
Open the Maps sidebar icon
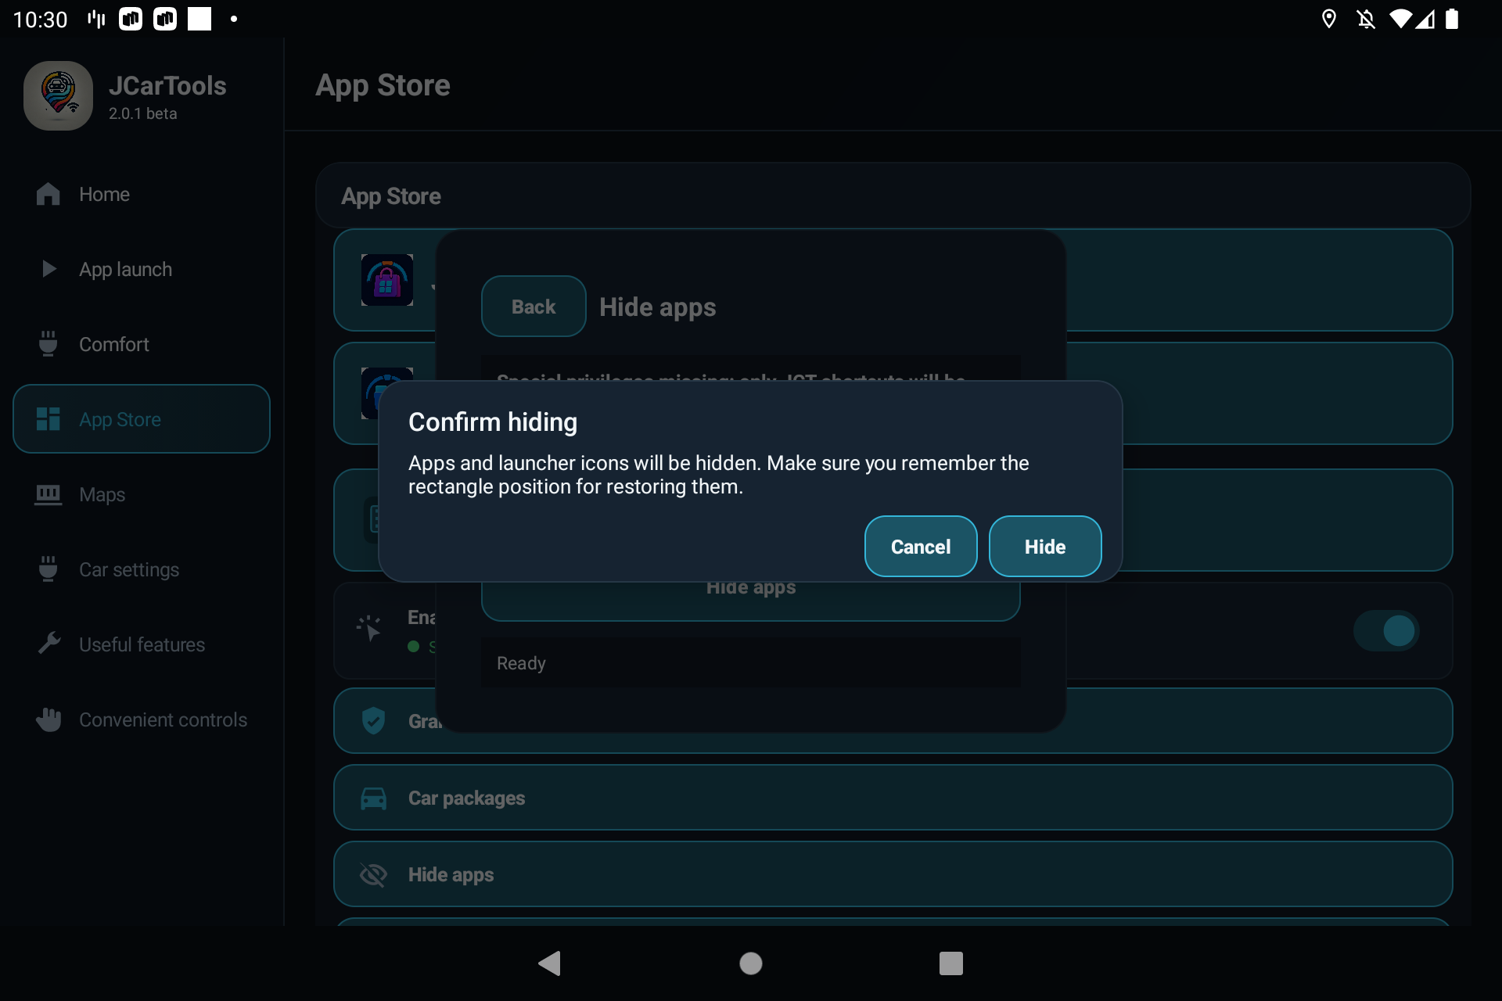[x=49, y=494]
